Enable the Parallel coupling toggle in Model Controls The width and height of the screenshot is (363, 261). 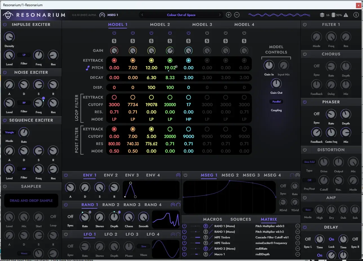tap(276, 101)
